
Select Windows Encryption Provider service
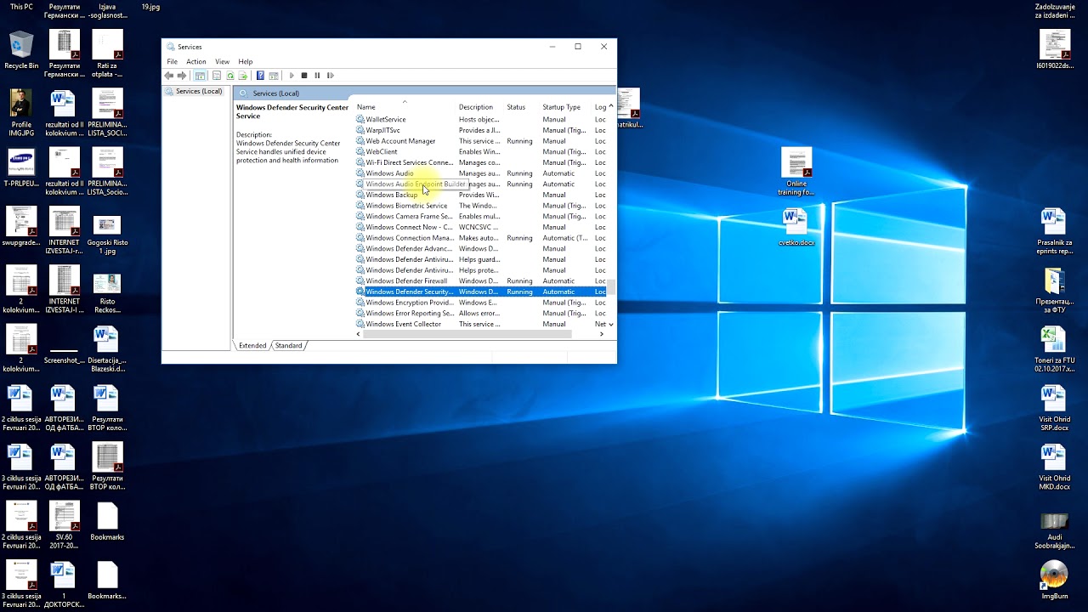[480, 303]
